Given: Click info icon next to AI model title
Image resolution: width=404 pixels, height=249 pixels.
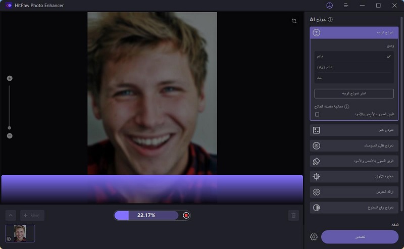Looking at the screenshot, I should point(330,20).
